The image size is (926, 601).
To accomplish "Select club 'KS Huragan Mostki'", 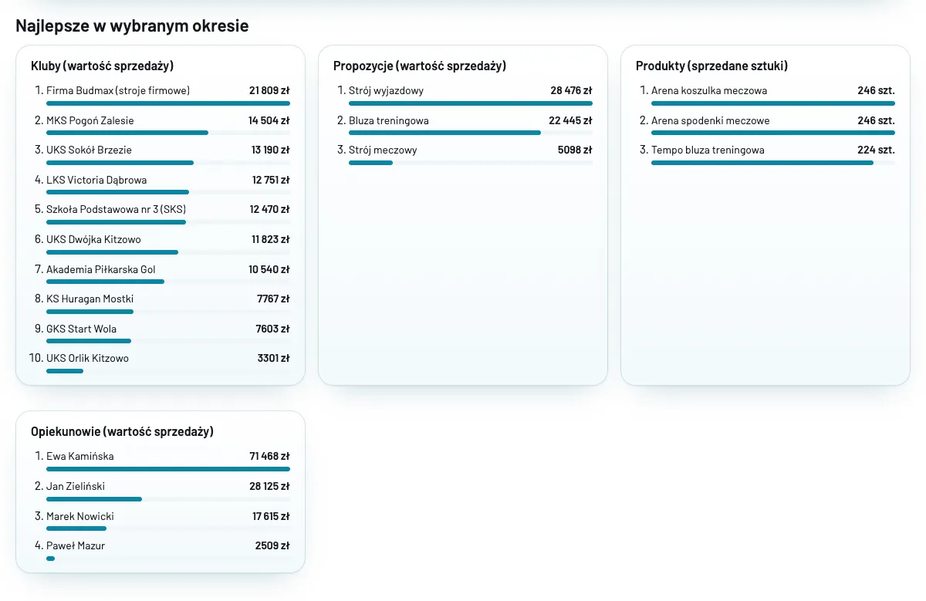I will (90, 299).
